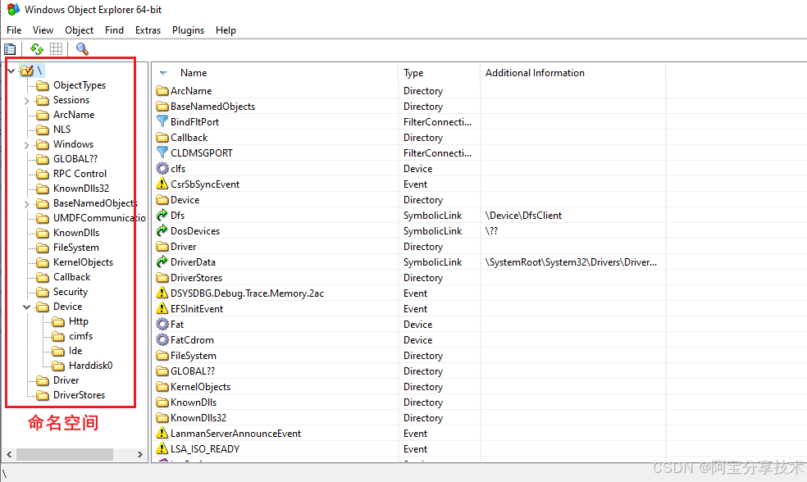
Task: Expand the Windows tree node
Action: pos(27,145)
